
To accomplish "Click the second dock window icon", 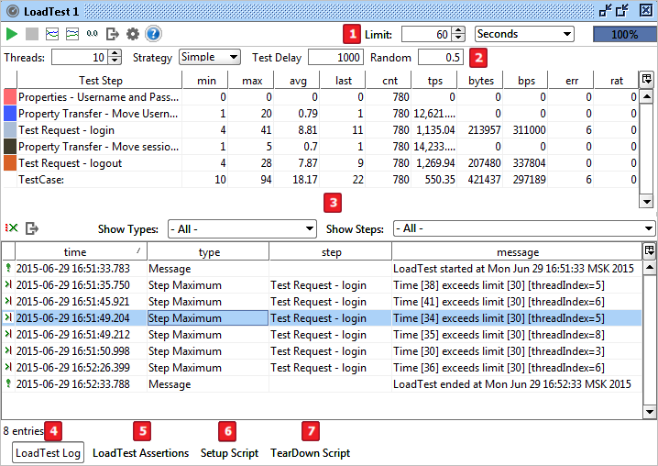I will (622, 10).
